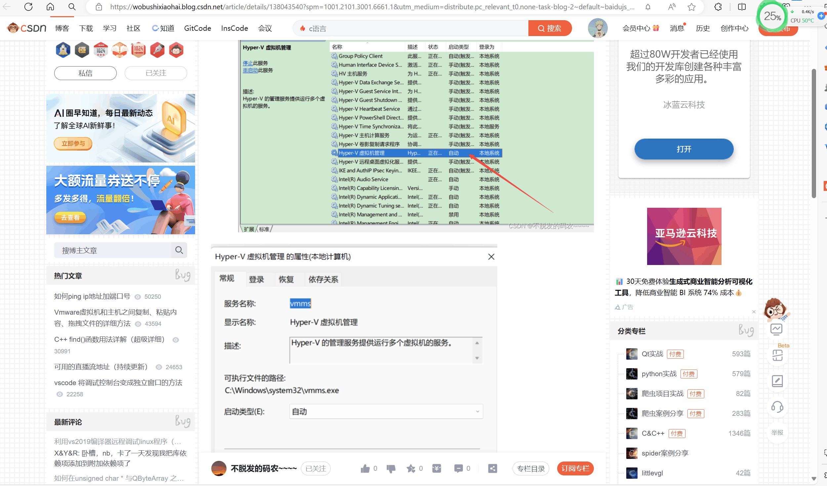827x486 pixels.
Task: Click the 订阅专栏 button
Action: pos(575,468)
